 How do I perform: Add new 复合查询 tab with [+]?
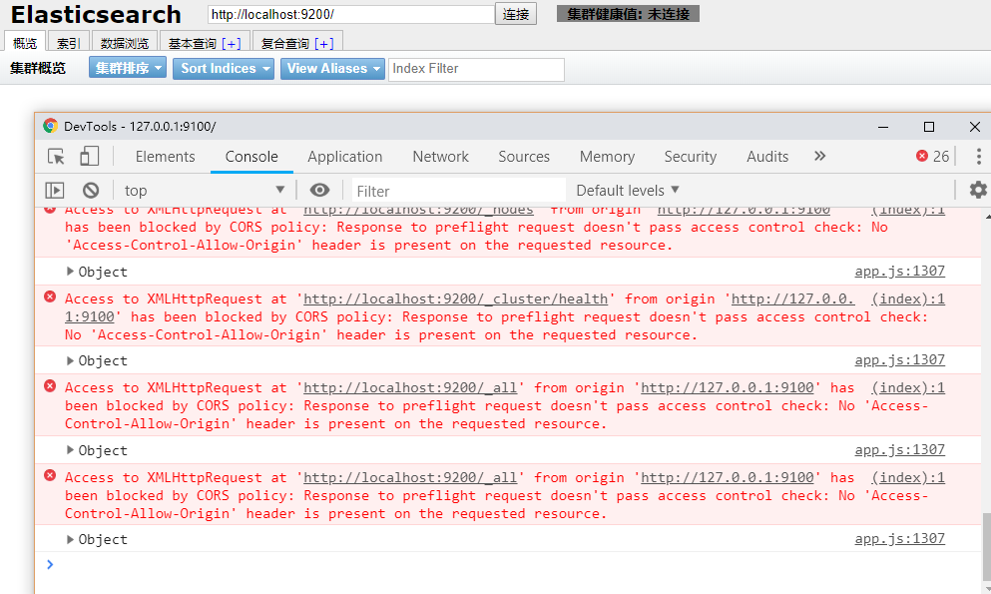pos(324,43)
